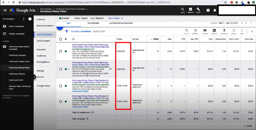Screen dimensions: 256x130
Task: Check the first Under review responsive ad
Action: tap(61, 86)
